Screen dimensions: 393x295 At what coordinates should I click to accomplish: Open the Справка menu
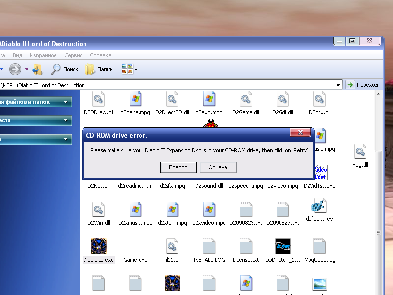[101, 55]
